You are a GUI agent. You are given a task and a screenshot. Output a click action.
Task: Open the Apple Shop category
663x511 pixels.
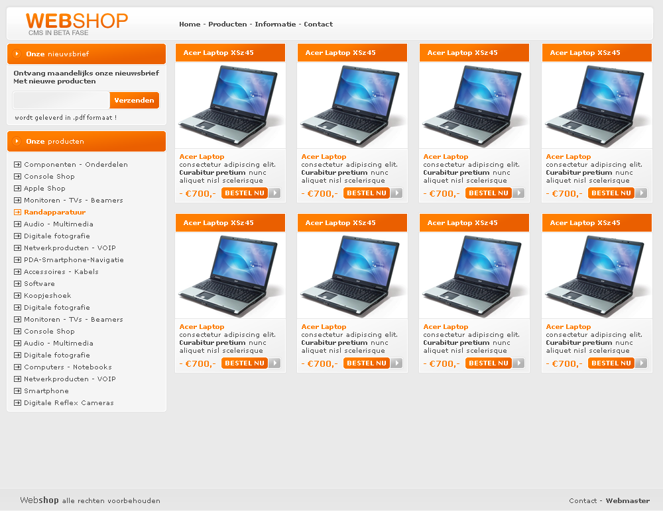coord(44,189)
